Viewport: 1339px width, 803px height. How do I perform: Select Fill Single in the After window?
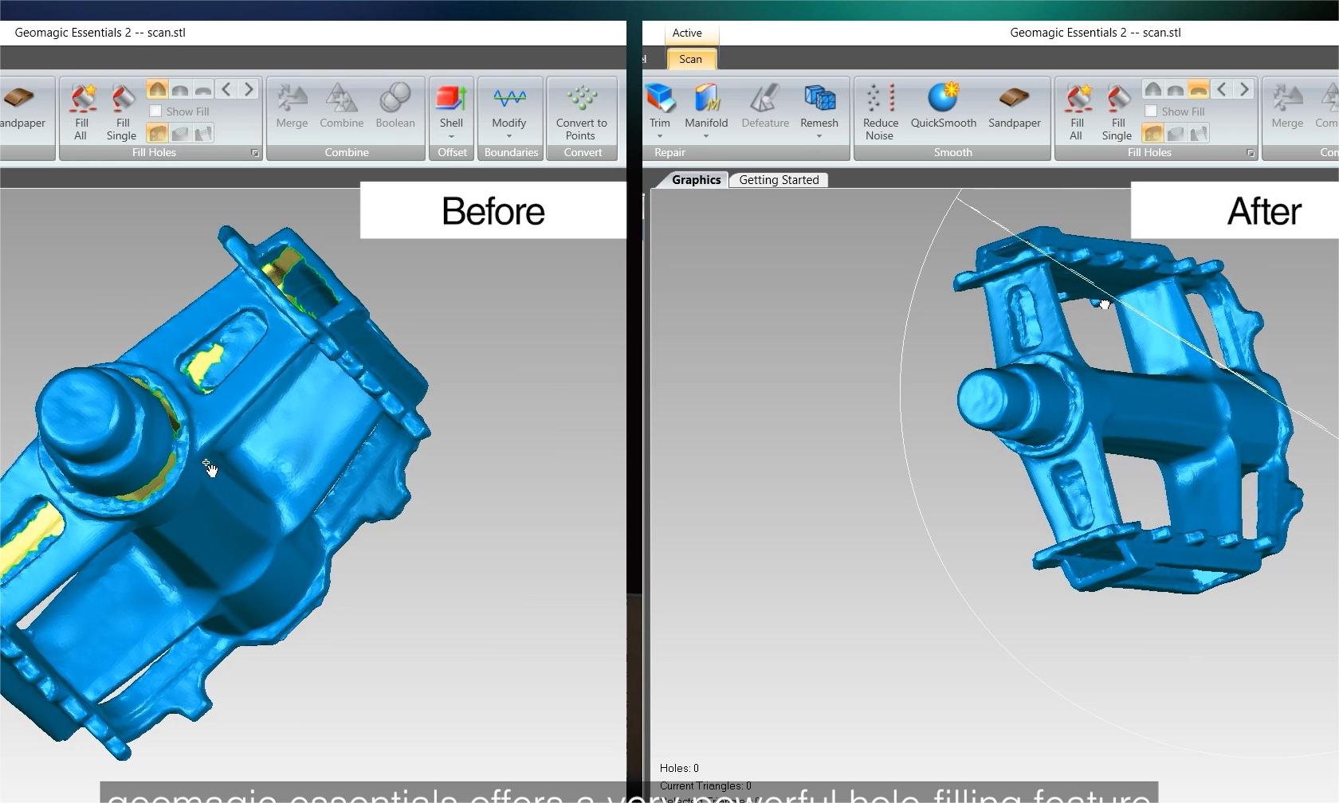coord(1117,112)
